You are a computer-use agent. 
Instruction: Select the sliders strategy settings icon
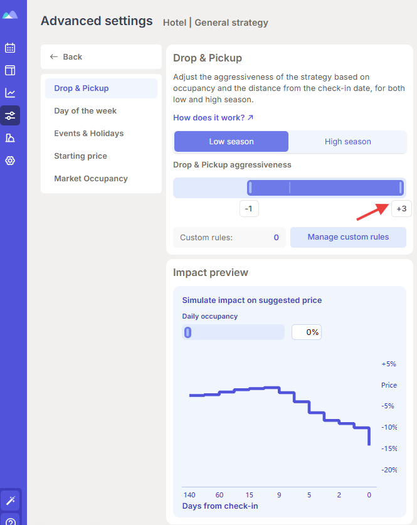10,115
